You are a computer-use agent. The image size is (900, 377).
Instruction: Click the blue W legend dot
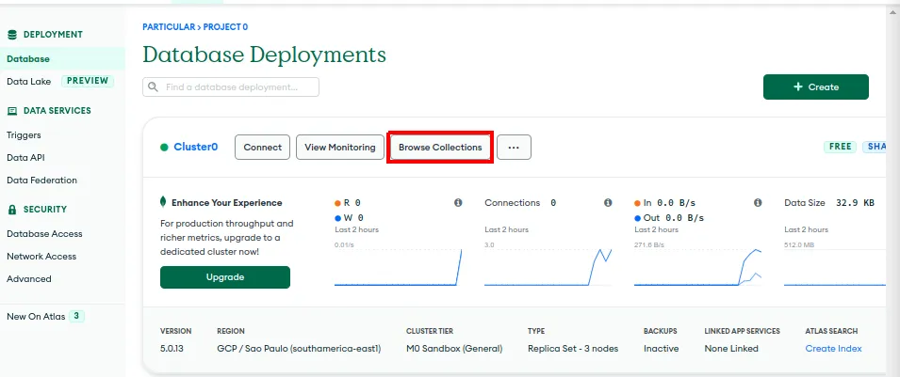[337, 218]
